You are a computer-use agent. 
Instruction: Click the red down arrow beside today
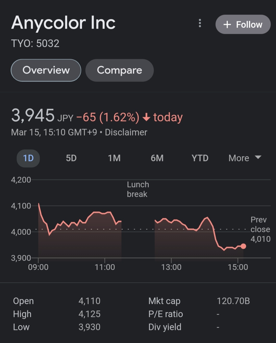(147, 117)
